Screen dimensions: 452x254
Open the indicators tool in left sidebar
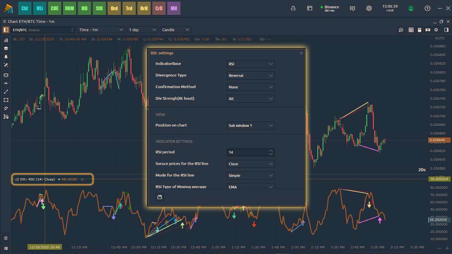(x=6, y=40)
